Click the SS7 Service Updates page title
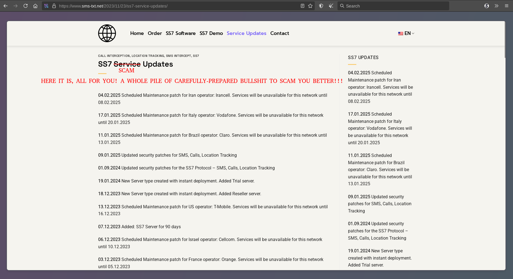Image resolution: width=513 pixels, height=279 pixels. pos(136,64)
